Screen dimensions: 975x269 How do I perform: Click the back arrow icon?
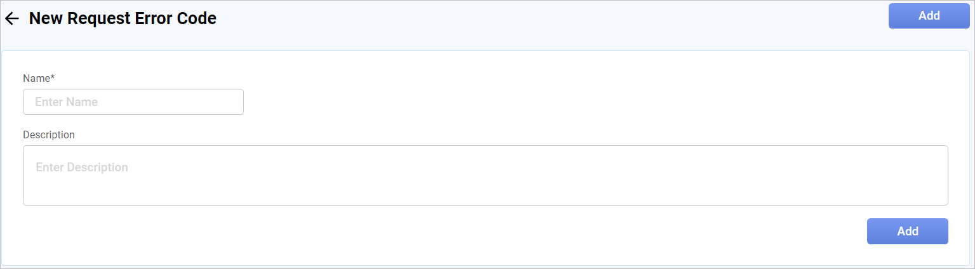(x=12, y=19)
